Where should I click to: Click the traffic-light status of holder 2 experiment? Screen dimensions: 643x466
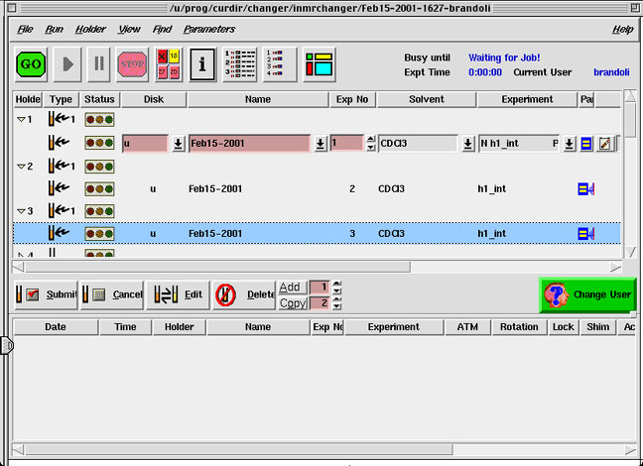click(x=98, y=188)
